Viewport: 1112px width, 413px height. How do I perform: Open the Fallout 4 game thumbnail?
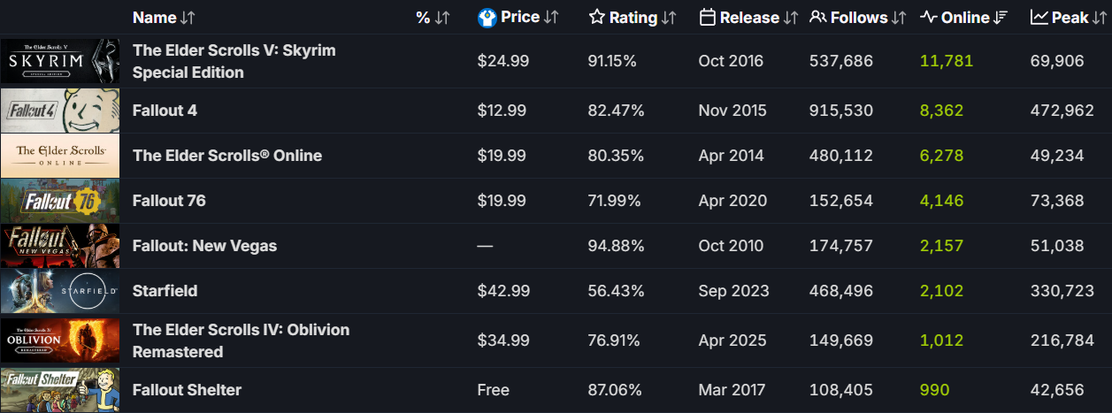pyautogui.click(x=60, y=111)
